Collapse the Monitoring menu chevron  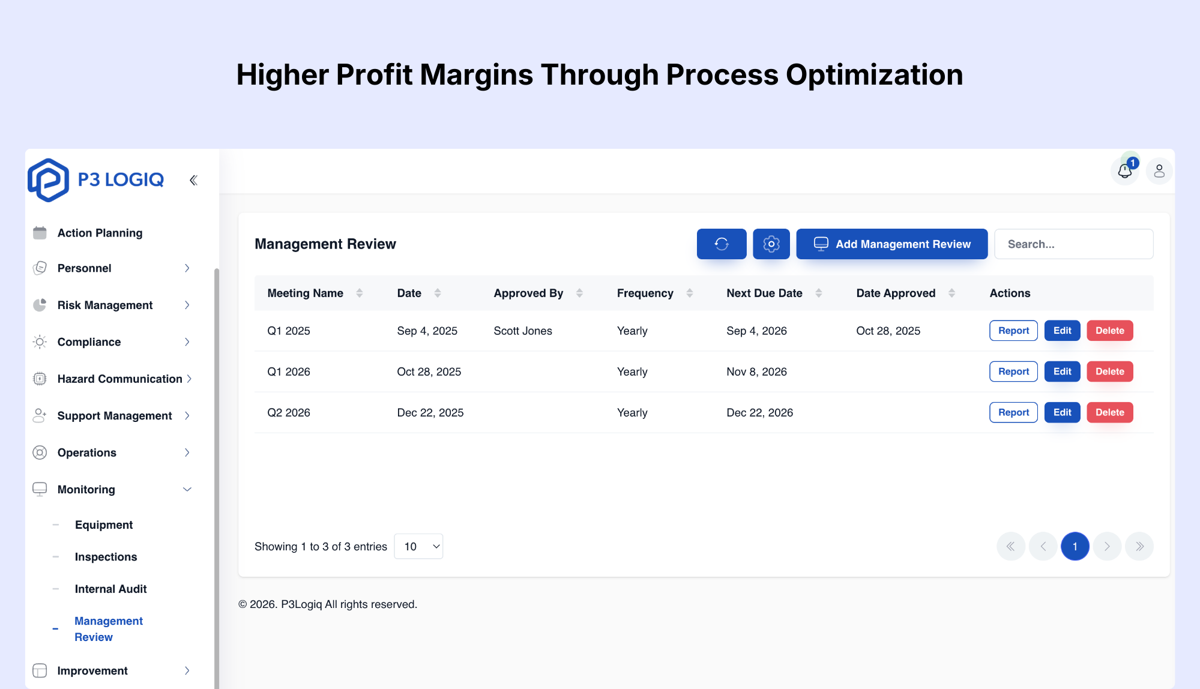pyautogui.click(x=187, y=489)
